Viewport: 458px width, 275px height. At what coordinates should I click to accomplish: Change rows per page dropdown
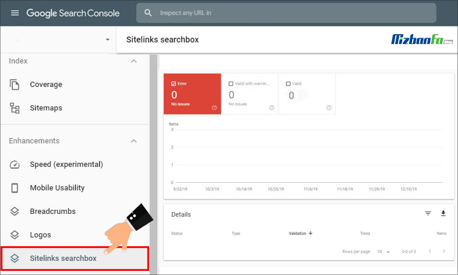tap(384, 251)
